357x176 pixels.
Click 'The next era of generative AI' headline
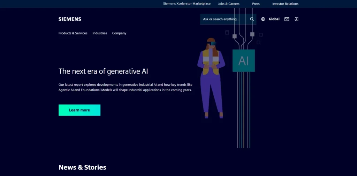pyautogui.click(x=103, y=71)
